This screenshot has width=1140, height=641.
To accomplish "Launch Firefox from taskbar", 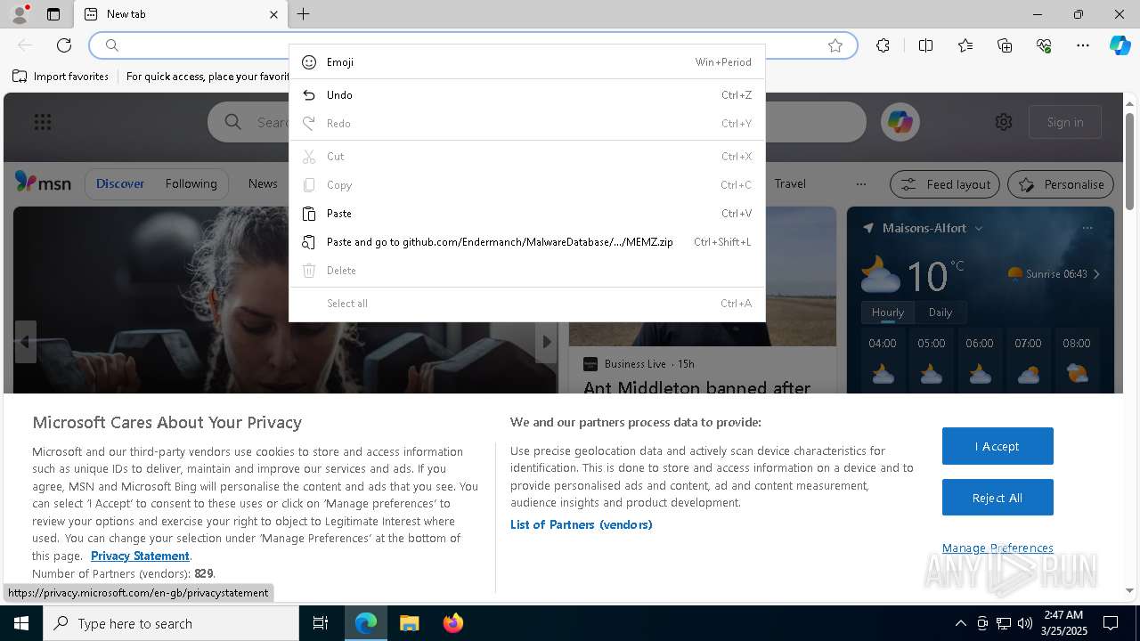I will [453, 623].
